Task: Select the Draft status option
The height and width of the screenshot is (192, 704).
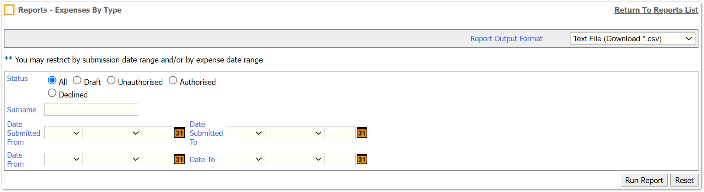Action: coord(77,80)
